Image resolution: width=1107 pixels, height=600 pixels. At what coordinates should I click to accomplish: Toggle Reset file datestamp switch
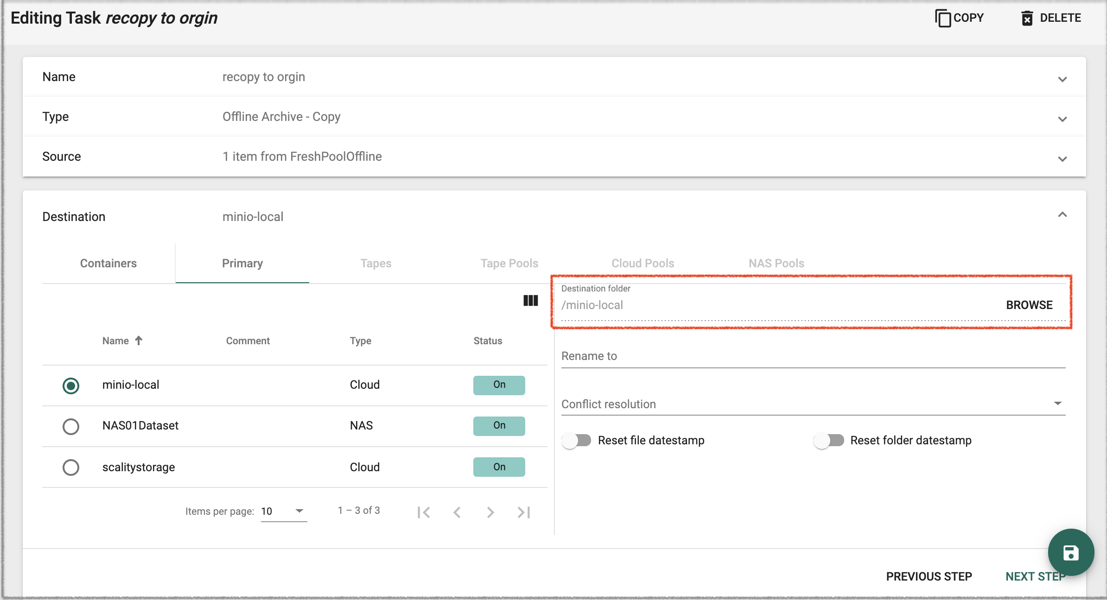tap(577, 440)
